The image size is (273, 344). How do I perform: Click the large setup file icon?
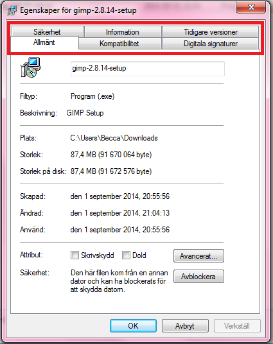click(x=30, y=67)
